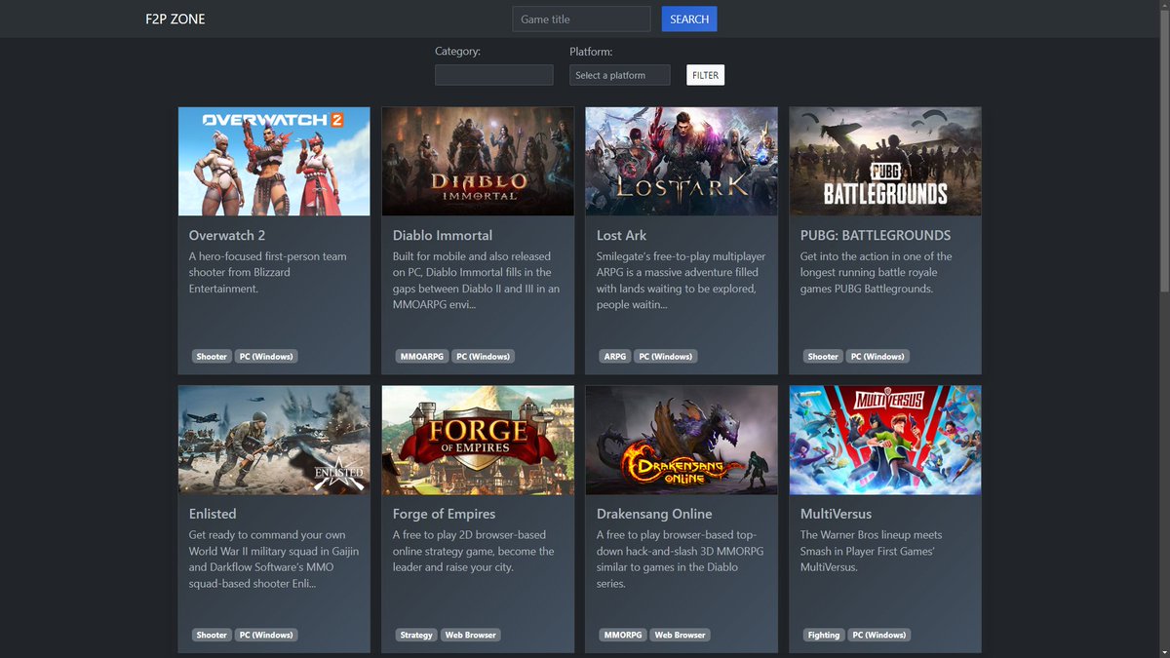Click PC (Windows) tag on Overwatch 2 card
Screen dimensions: 1170x658
(x=266, y=357)
